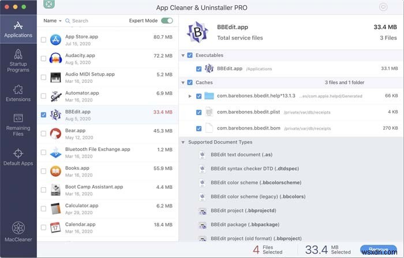
Task: Toggle the Expert Mode switch
Action: click(167, 21)
